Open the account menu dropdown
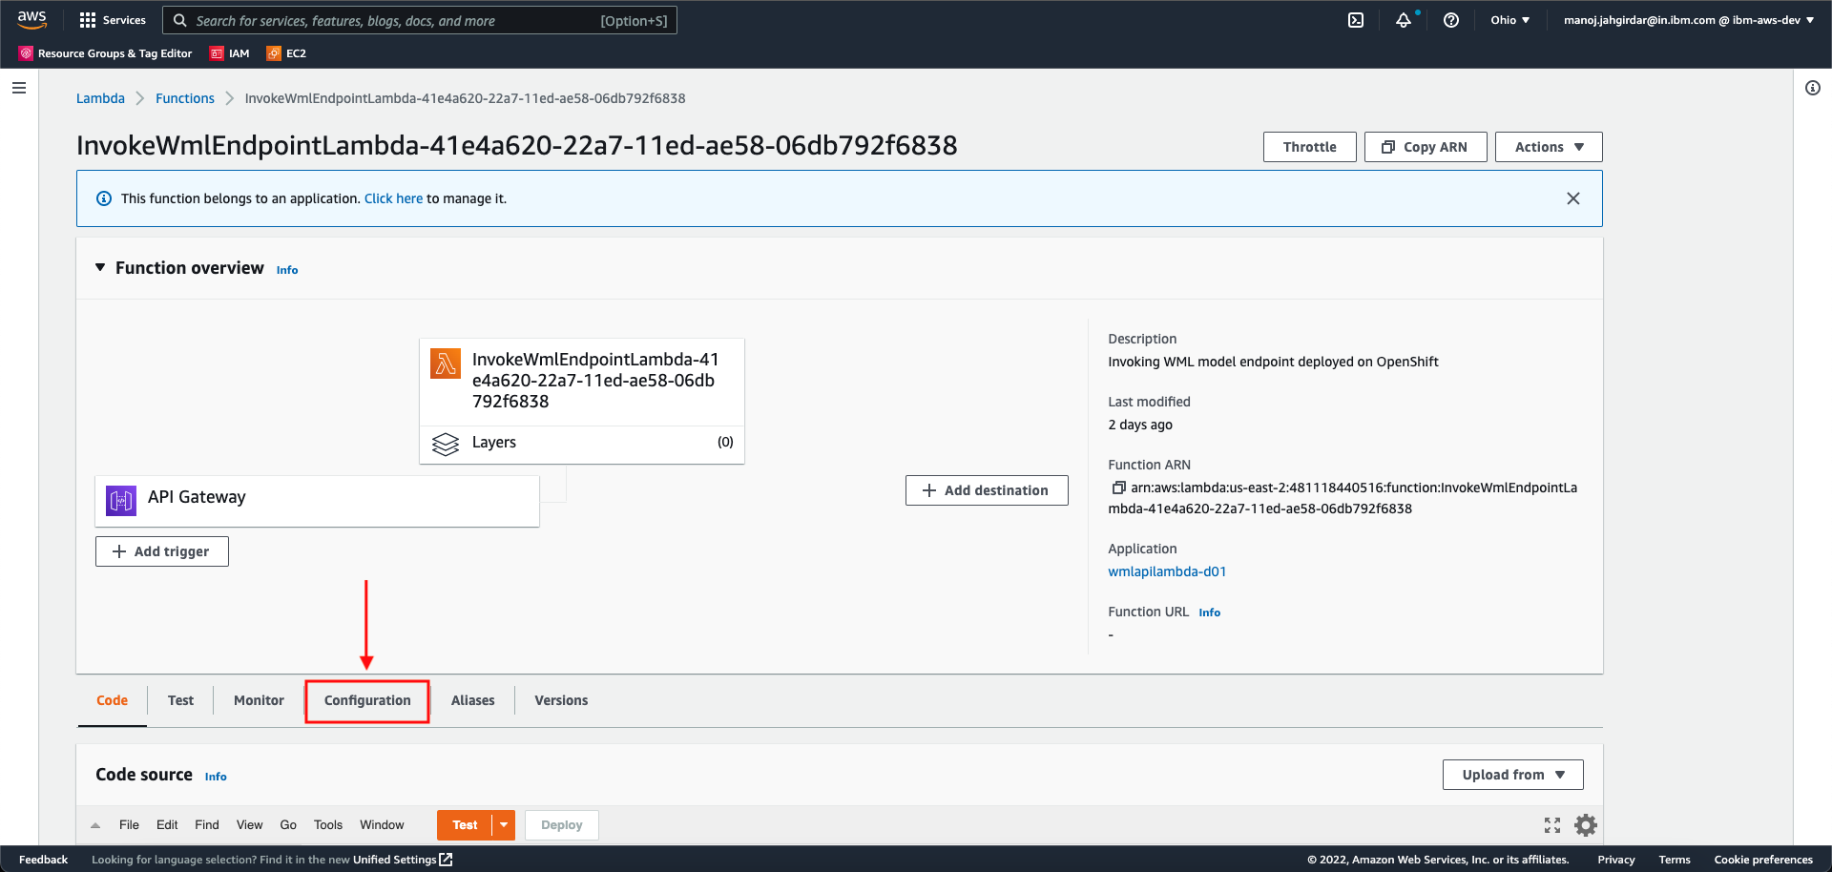The width and height of the screenshot is (1832, 872). pyautogui.click(x=1689, y=20)
